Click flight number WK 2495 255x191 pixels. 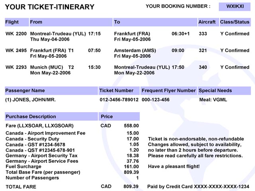pos(16,51)
